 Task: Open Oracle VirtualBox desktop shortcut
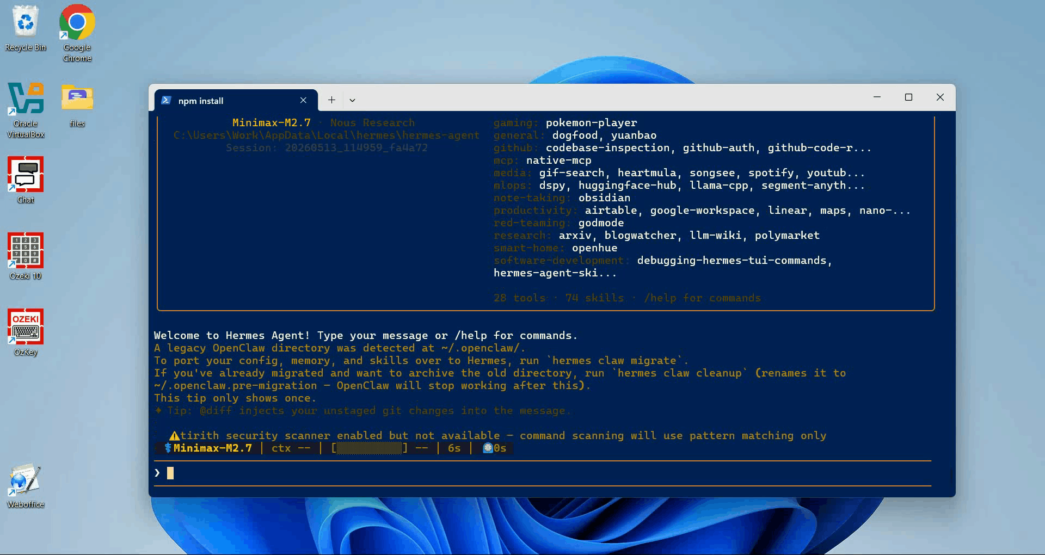pyautogui.click(x=26, y=110)
